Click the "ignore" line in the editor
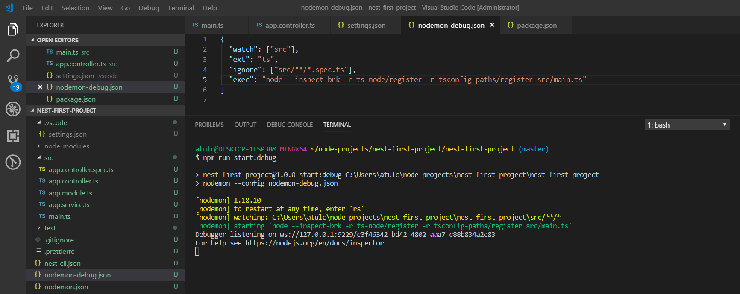Screen dimensions: 740x294 click(292, 70)
